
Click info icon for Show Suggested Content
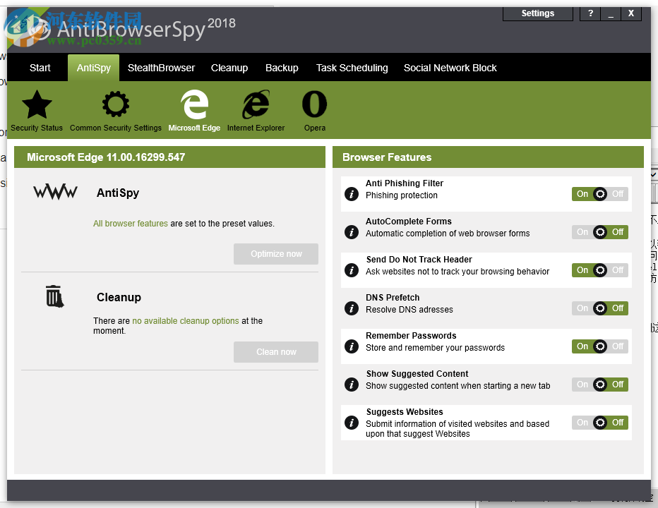[x=352, y=385]
